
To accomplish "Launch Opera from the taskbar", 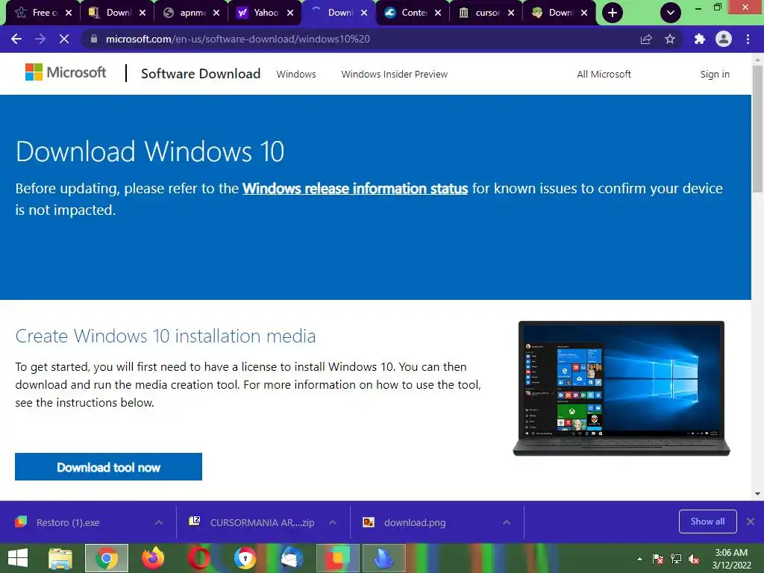I will tap(199, 558).
